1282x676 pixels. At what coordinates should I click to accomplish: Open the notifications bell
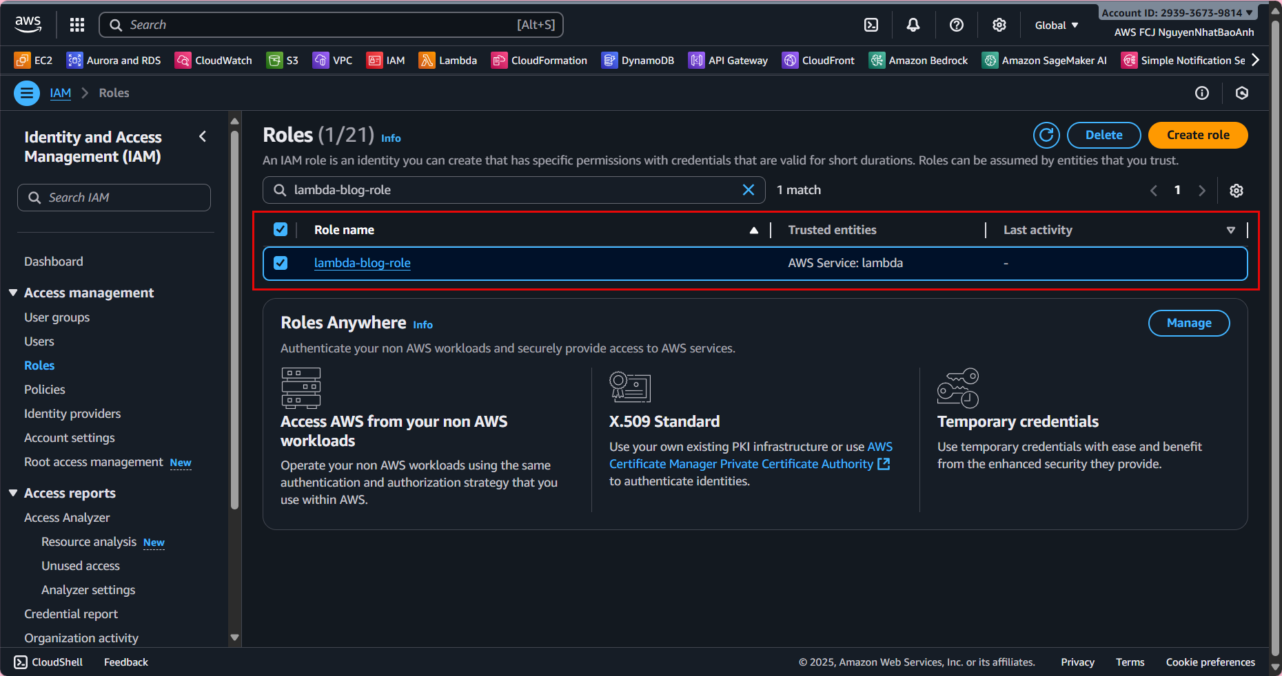point(913,25)
